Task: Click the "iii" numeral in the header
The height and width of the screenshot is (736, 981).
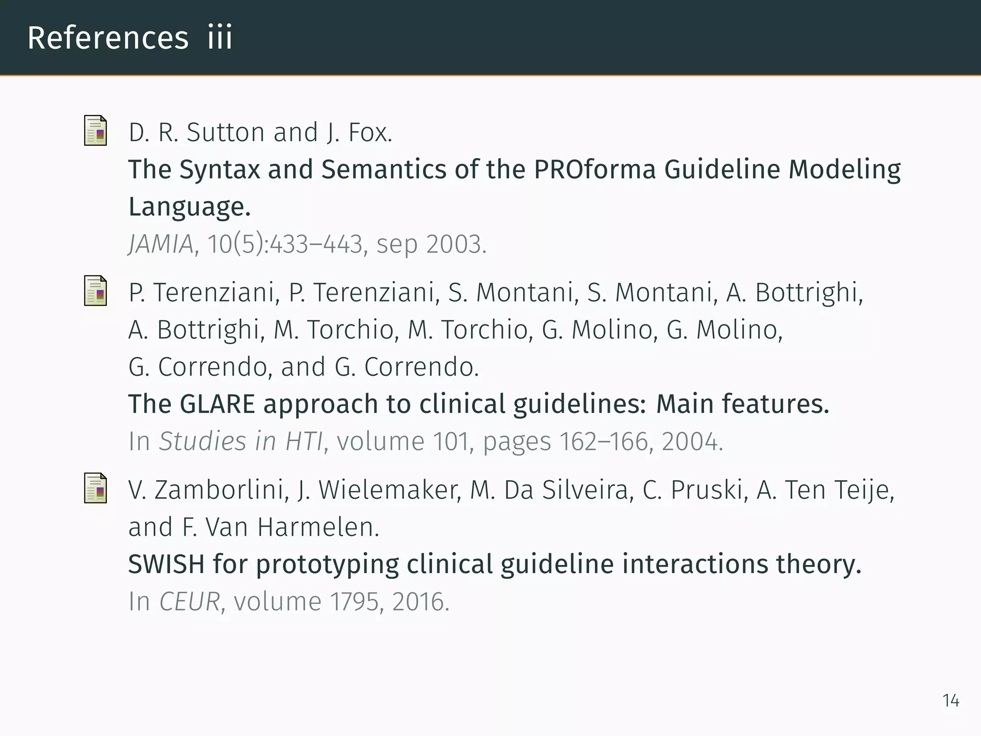Action: click(x=220, y=37)
